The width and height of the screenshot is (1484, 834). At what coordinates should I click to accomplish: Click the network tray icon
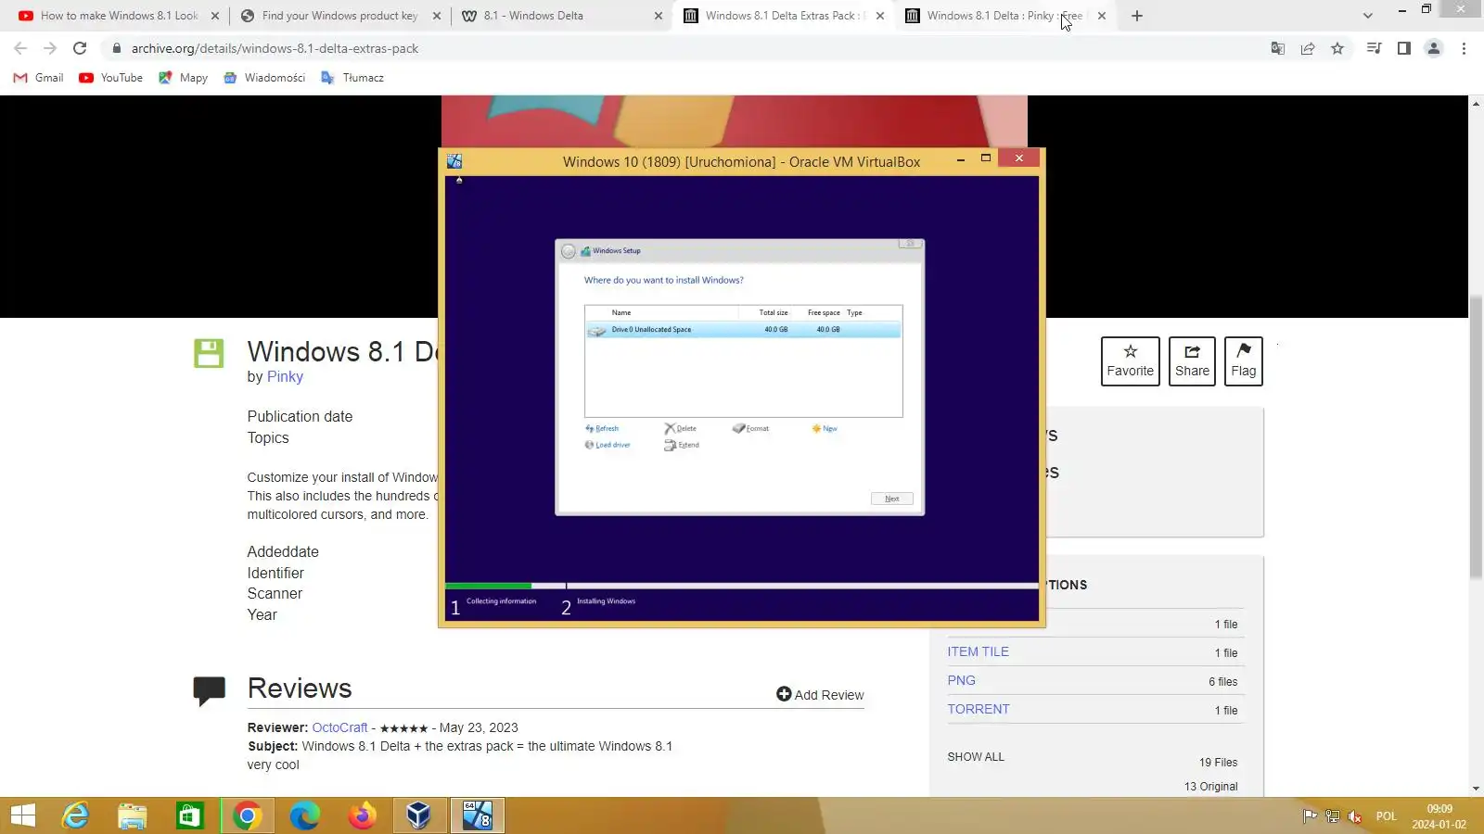1333,816
